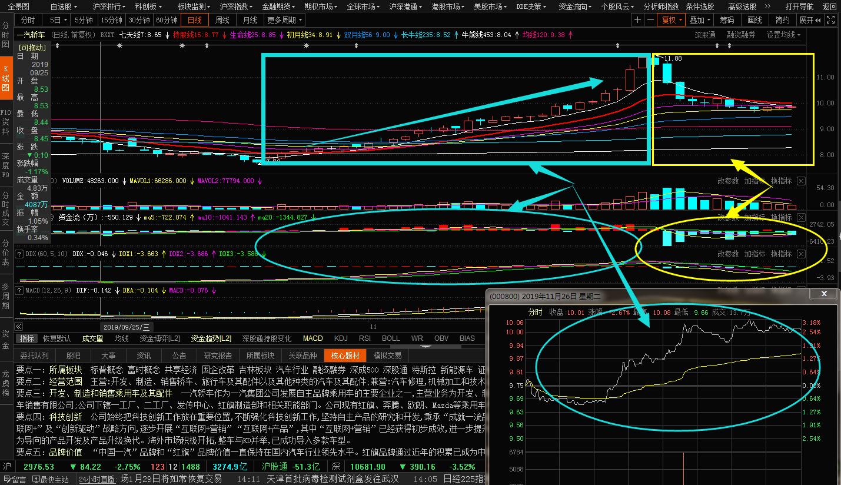The image size is (841, 485).
Task: Click the 最快主站 server icon
Action: [51, 480]
